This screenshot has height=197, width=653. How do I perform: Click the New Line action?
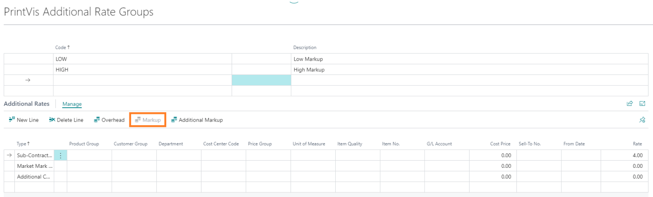click(24, 120)
